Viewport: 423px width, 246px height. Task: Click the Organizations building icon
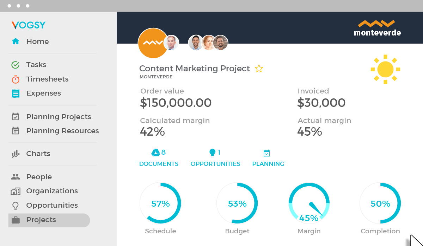[x=16, y=191]
